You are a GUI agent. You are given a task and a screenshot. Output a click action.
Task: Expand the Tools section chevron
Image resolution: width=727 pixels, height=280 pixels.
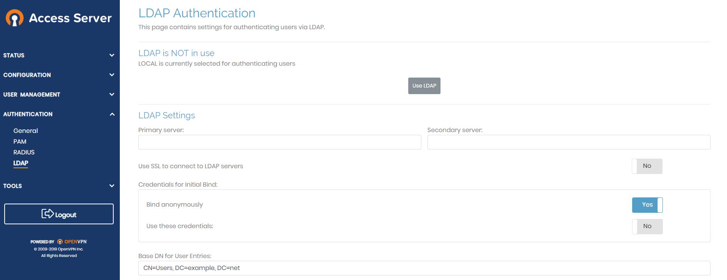coord(112,186)
